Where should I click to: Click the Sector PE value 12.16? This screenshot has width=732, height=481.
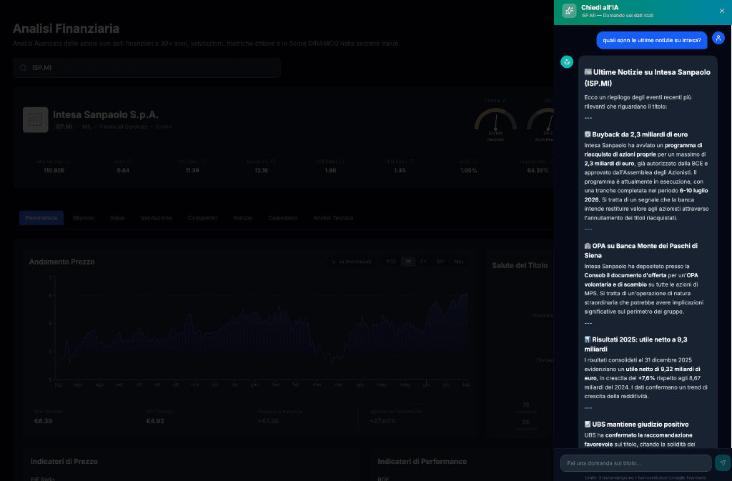click(x=262, y=170)
